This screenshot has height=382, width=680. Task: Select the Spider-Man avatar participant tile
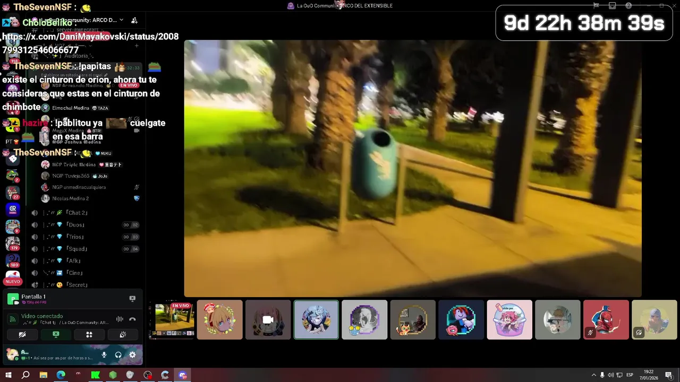click(x=606, y=320)
